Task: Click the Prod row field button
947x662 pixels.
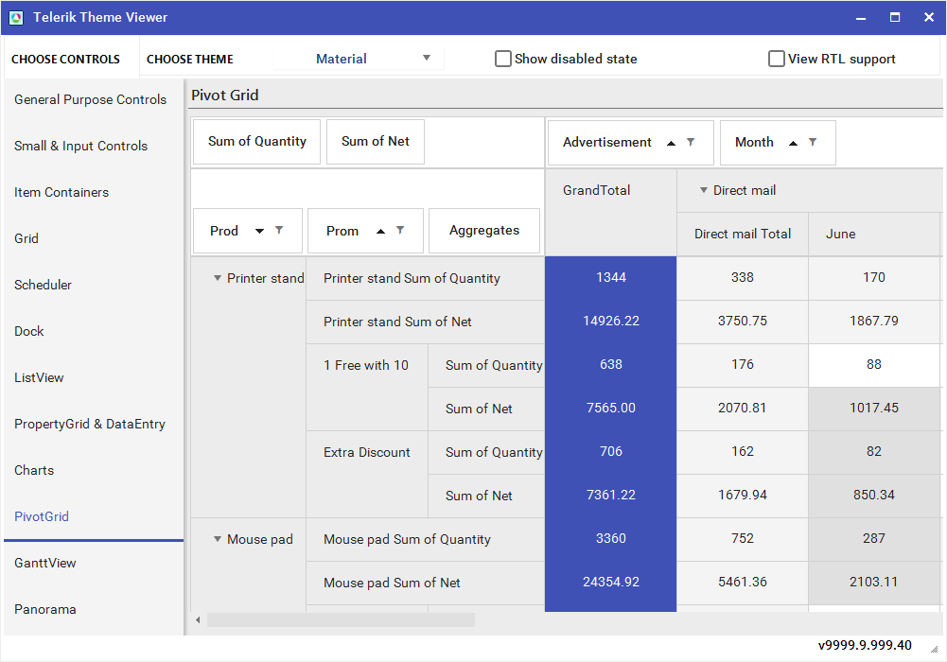Action: [x=247, y=231]
